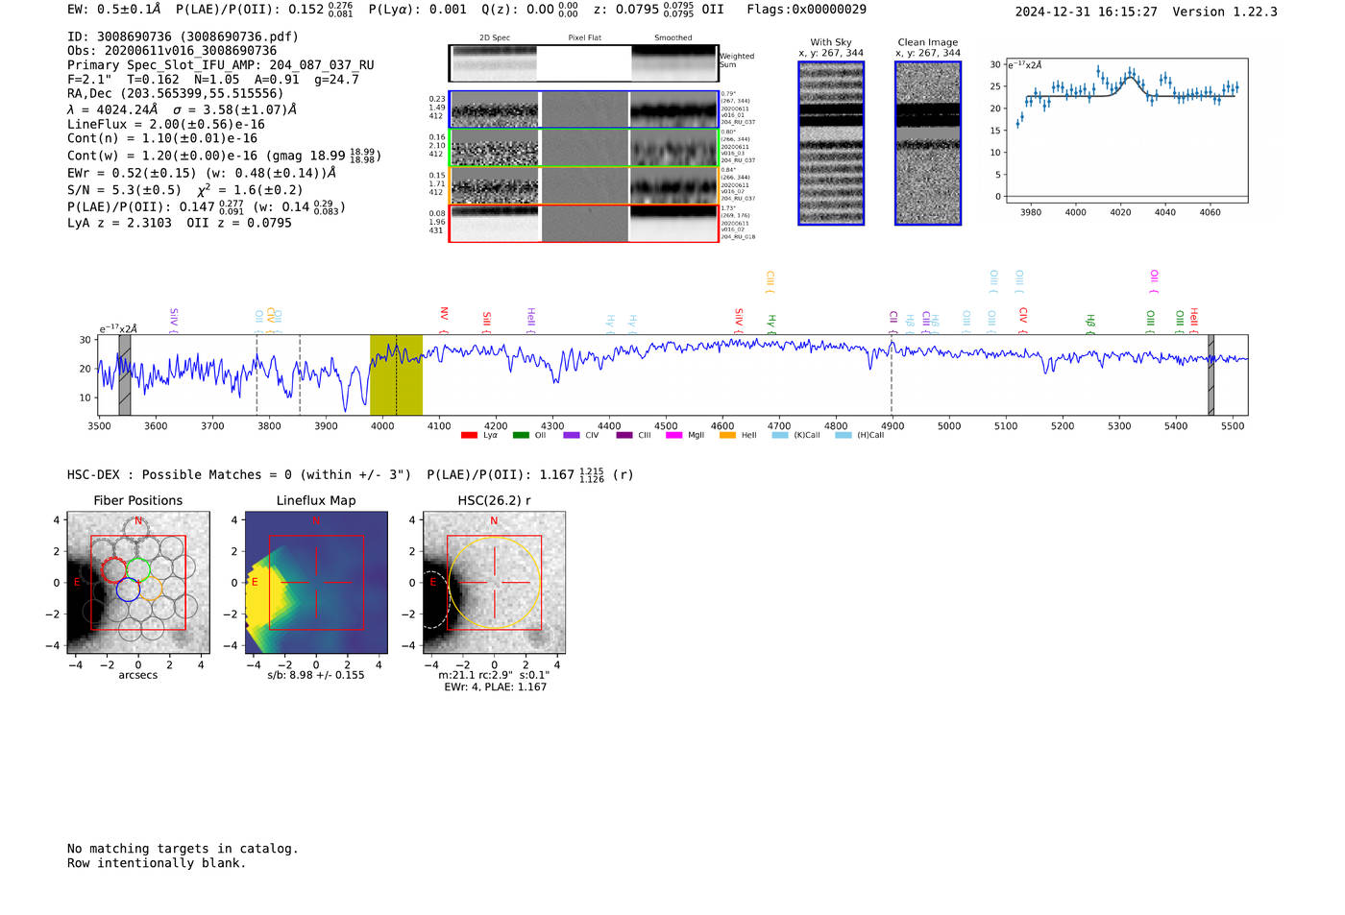Click the purple CIV legend swatch
This screenshot has width=1345, height=915.
pyautogui.click(x=572, y=435)
